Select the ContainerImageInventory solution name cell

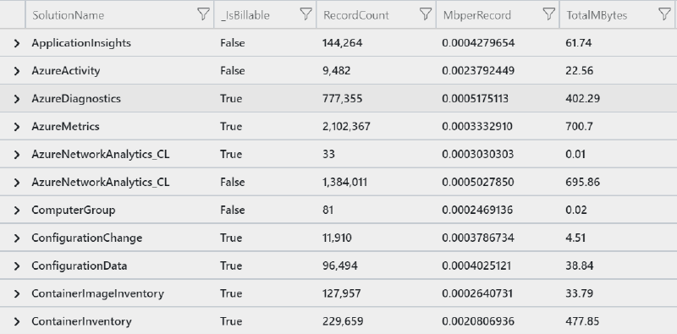(97, 293)
